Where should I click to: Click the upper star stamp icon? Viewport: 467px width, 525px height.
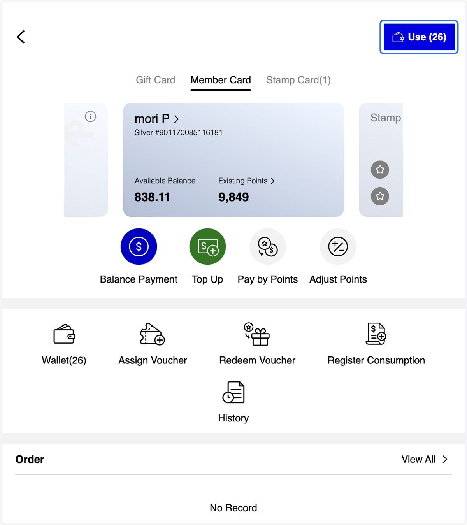tap(380, 170)
